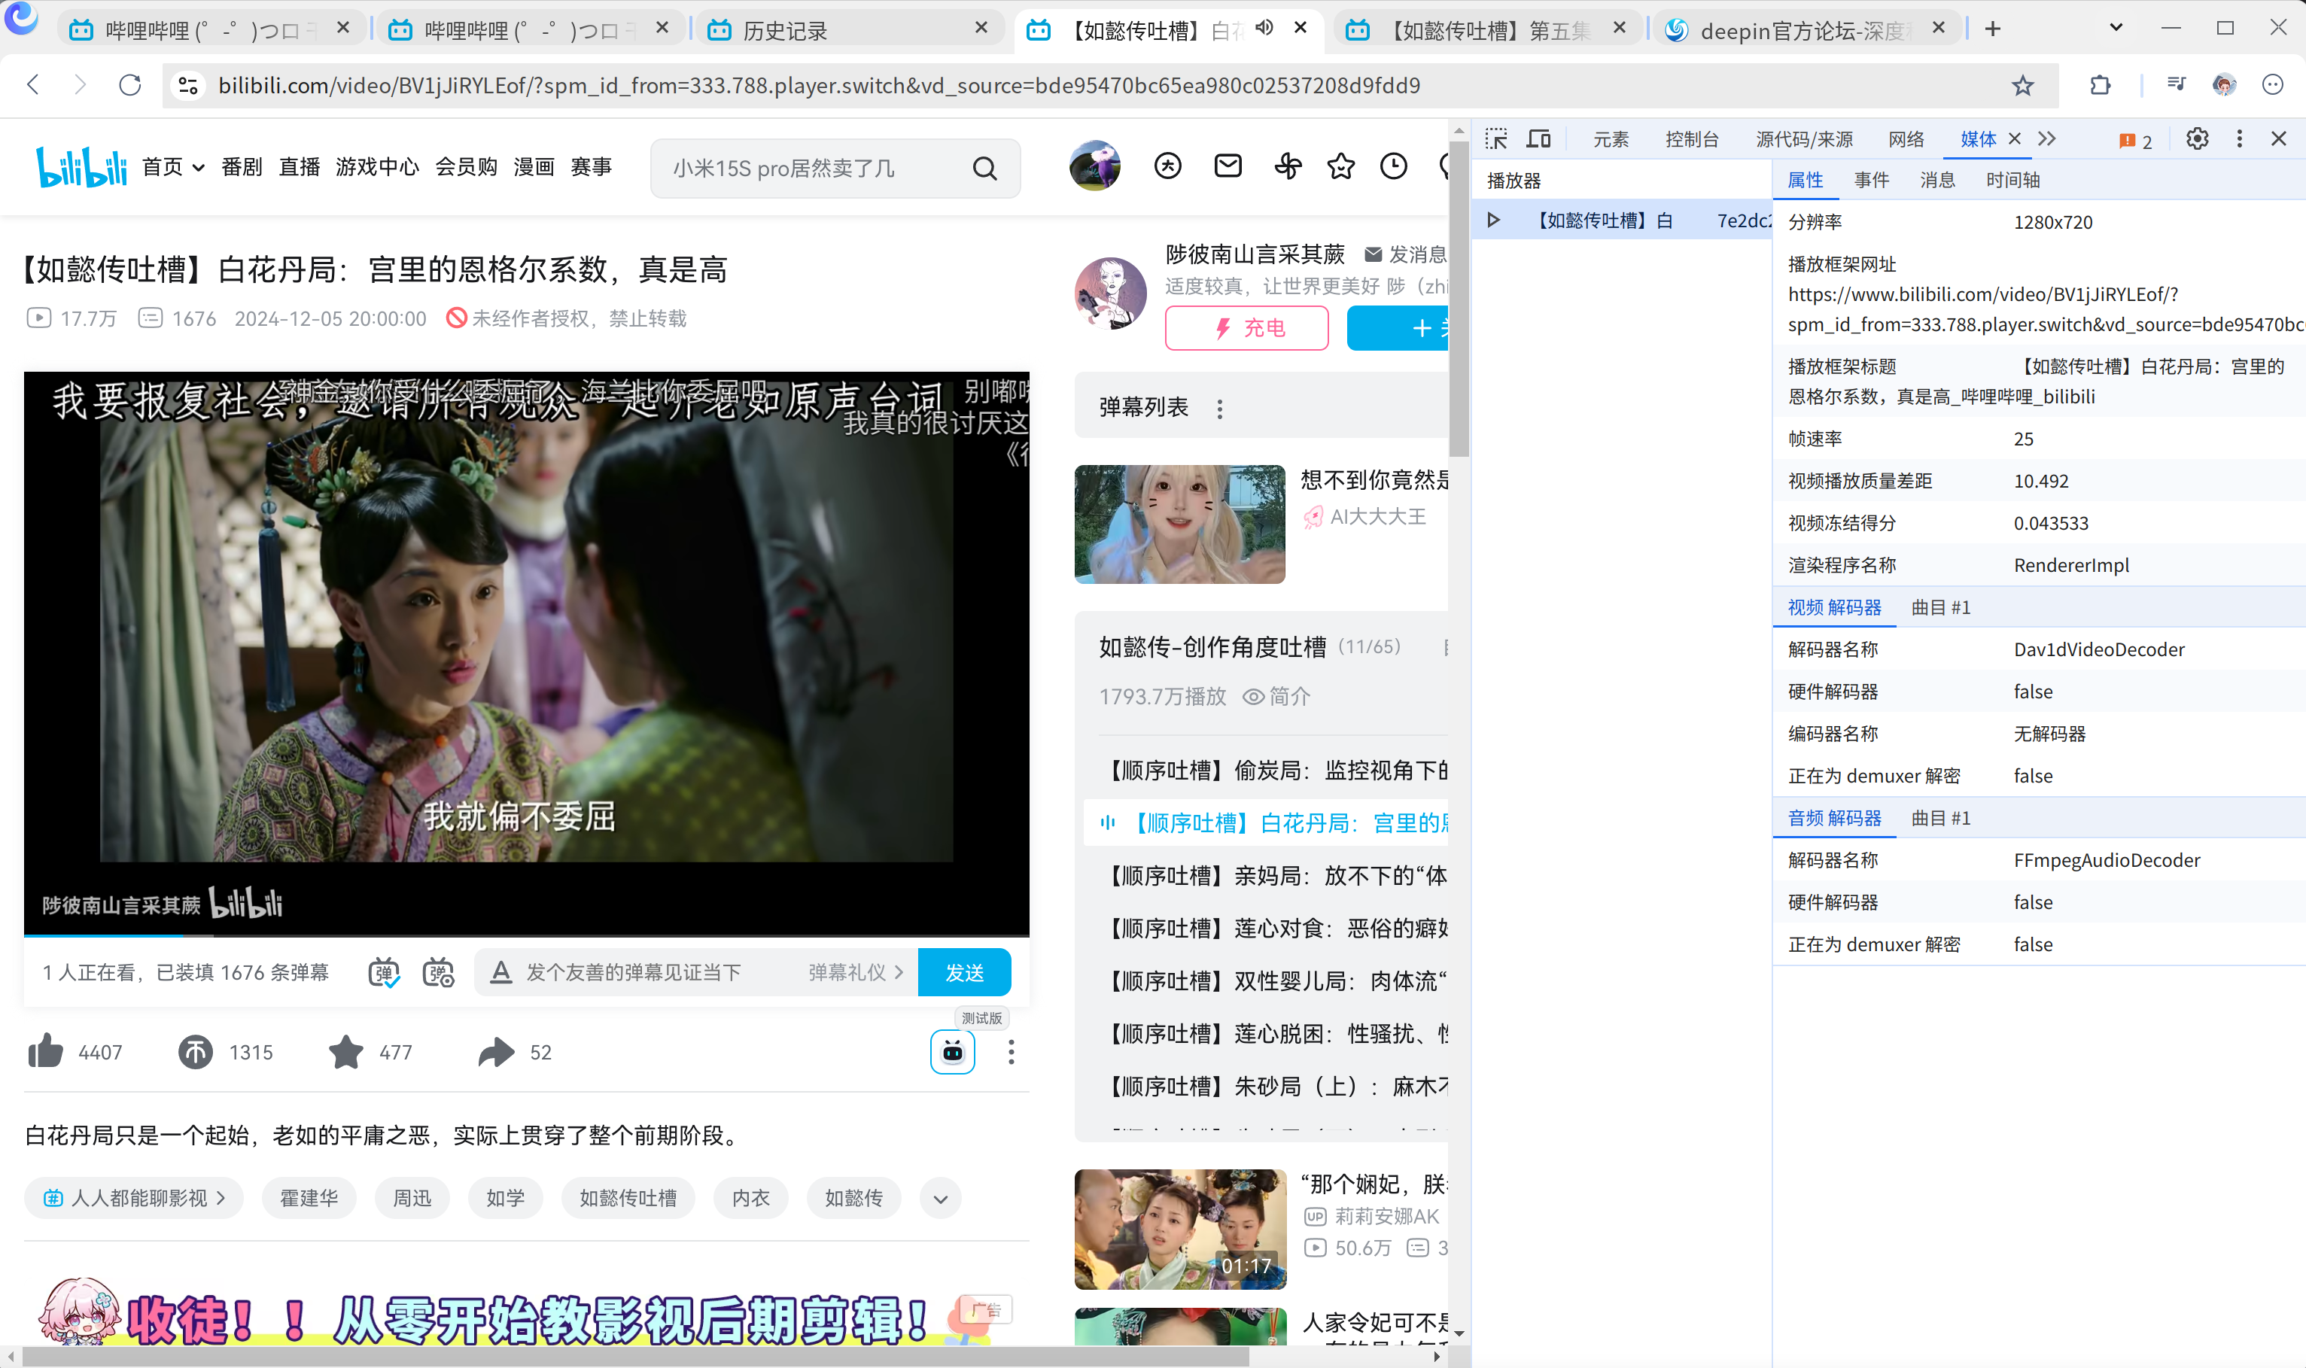The width and height of the screenshot is (2306, 1368).
Task: Open the 网络 DevTools tab
Action: [x=1906, y=139]
